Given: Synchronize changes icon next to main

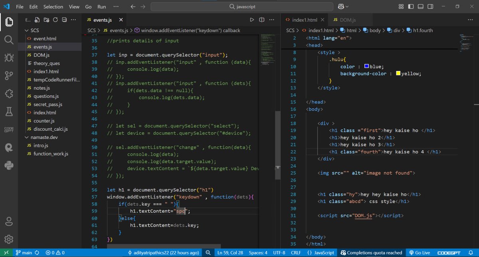Looking at the screenshot, I should [x=37, y=253].
